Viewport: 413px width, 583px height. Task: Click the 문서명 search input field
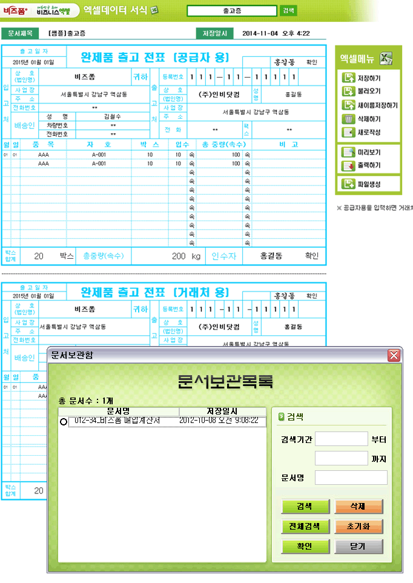[x=351, y=478]
